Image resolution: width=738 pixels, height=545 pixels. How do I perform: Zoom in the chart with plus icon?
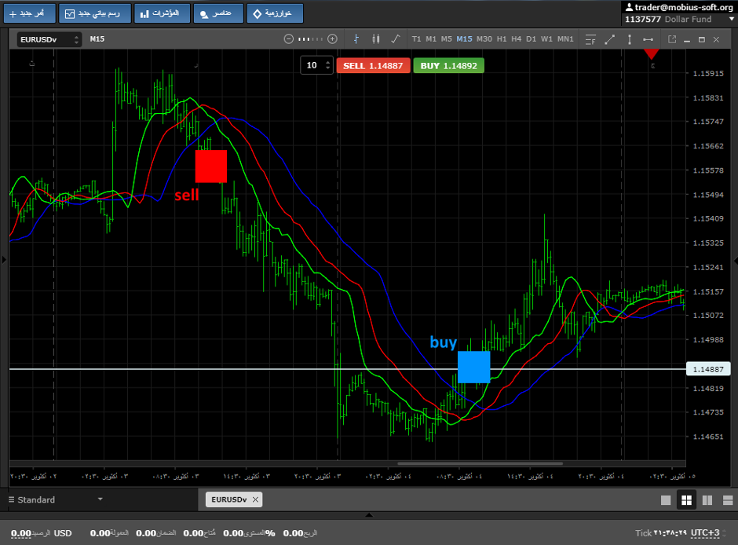(332, 39)
